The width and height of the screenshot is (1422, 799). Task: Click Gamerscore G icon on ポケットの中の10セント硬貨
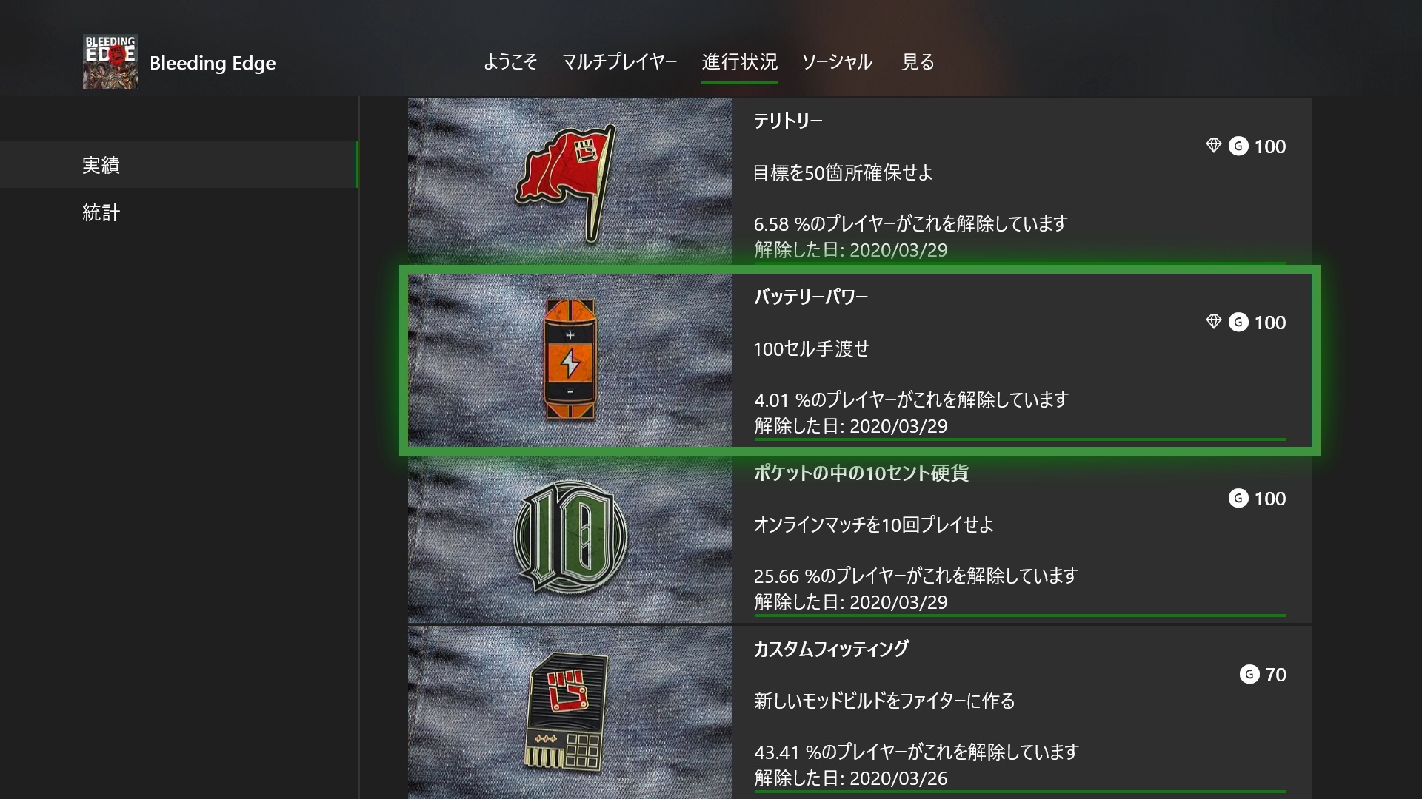(1238, 499)
